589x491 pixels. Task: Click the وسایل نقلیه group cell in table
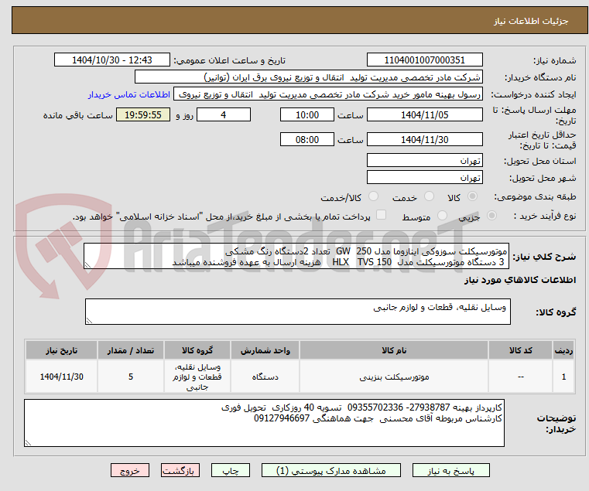197,377
